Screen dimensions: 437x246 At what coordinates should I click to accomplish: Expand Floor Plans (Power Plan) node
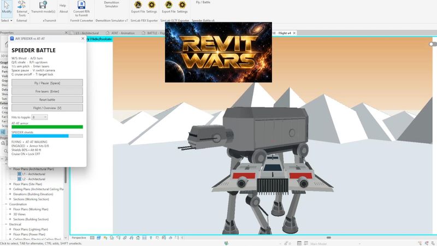tap(10, 235)
